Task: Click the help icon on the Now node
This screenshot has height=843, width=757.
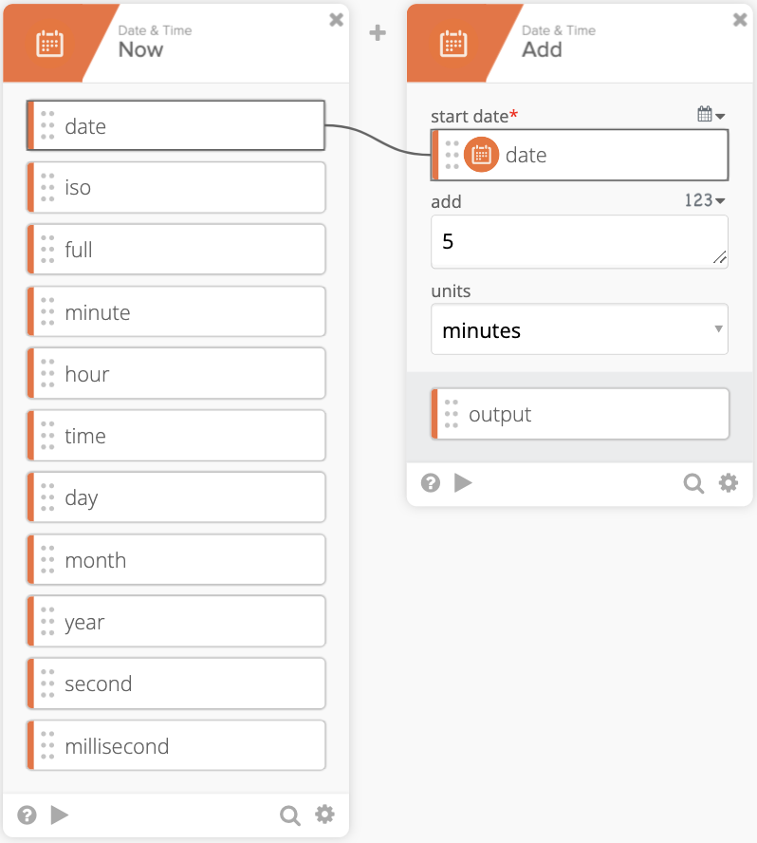Action: point(26,815)
